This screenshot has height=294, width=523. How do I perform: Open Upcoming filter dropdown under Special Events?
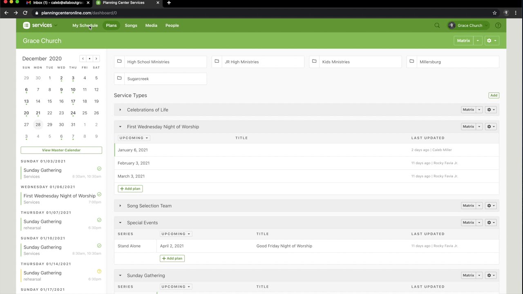click(176, 234)
